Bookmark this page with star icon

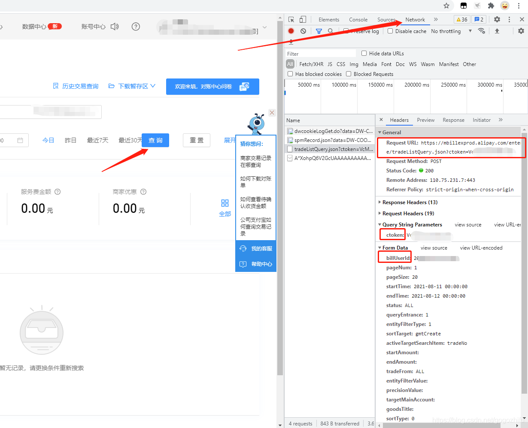pyautogui.click(x=446, y=6)
